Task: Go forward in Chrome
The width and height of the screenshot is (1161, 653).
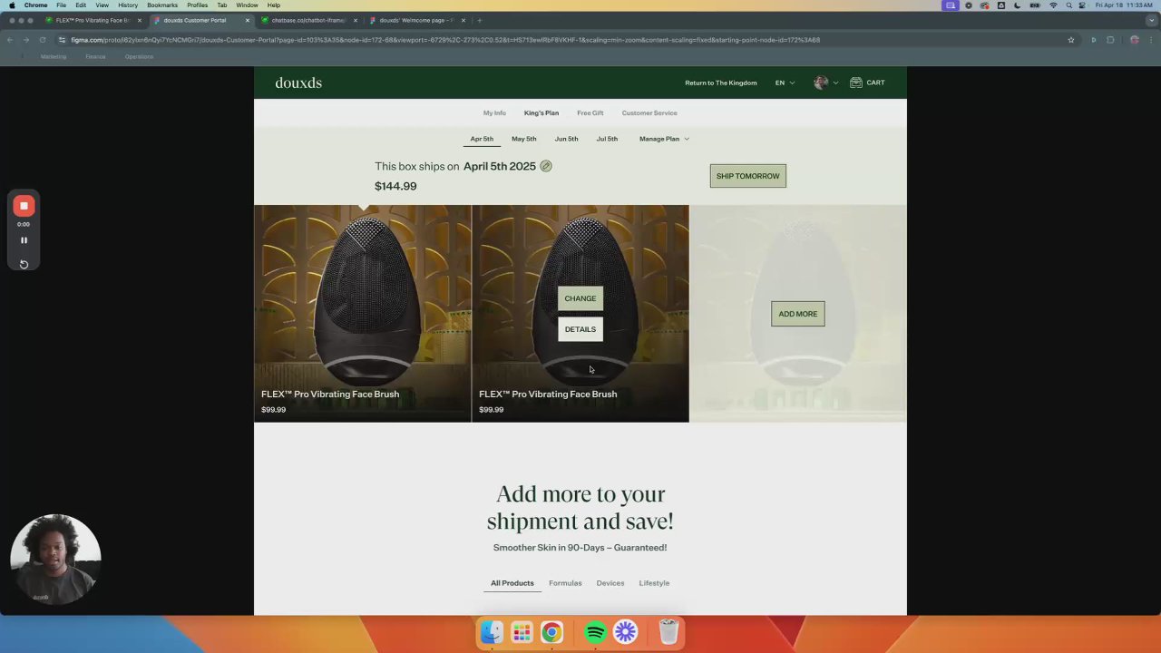Action: pos(25,40)
